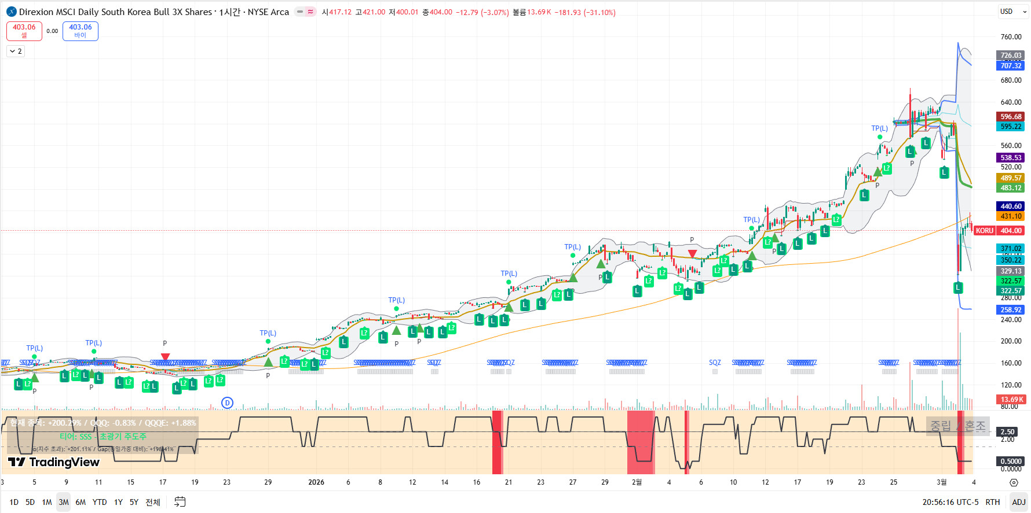The height and width of the screenshot is (513, 1031).
Task: Select the YTD date range
Action: (x=100, y=502)
